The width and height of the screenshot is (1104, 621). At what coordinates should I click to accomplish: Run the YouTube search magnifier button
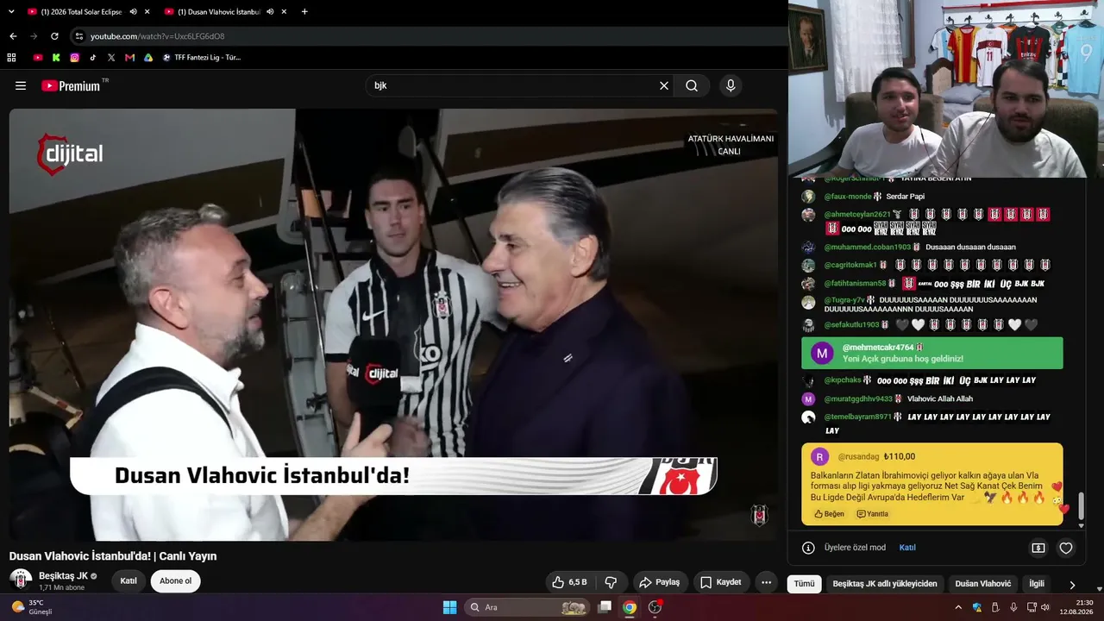tap(692, 85)
